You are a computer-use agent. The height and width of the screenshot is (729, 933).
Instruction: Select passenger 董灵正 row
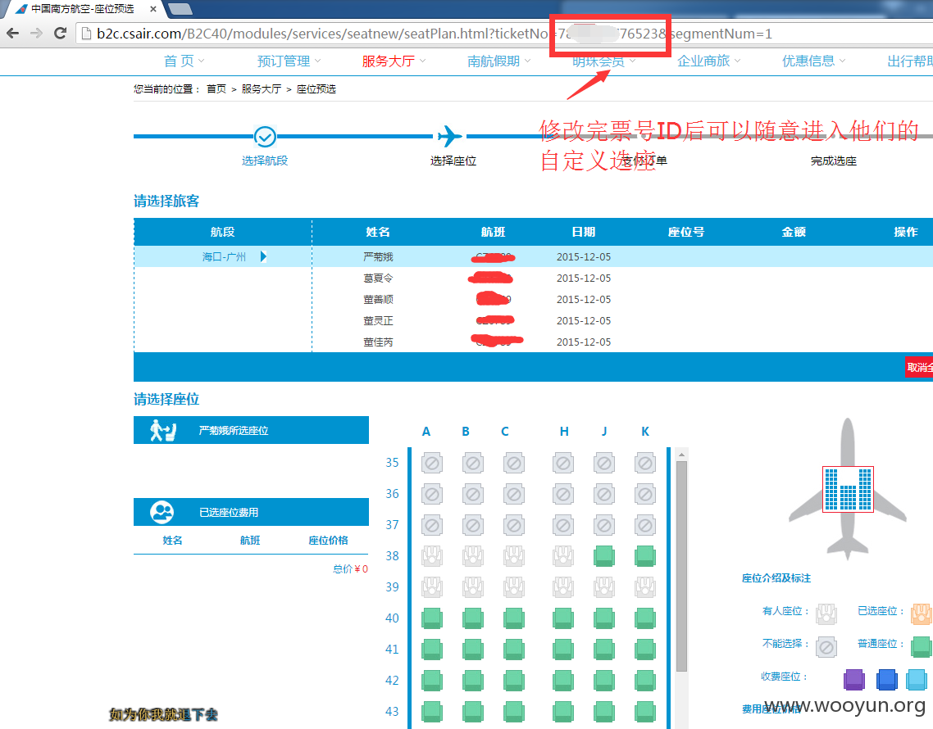pyautogui.click(x=622, y=321)
